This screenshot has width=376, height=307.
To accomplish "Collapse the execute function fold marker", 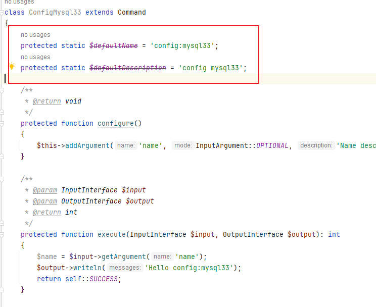I will pyautogui.click(x=2, y=235).
